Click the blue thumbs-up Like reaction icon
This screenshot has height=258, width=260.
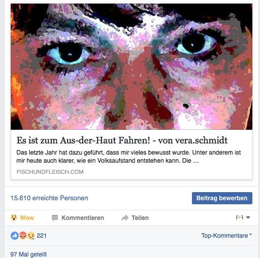(x=15, y=236)
